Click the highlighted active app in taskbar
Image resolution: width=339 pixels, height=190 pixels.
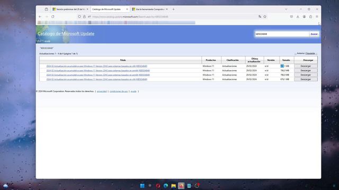[x=181, y=186]
